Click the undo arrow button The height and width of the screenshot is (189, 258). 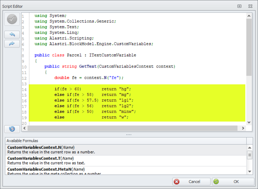click(12, 34)
